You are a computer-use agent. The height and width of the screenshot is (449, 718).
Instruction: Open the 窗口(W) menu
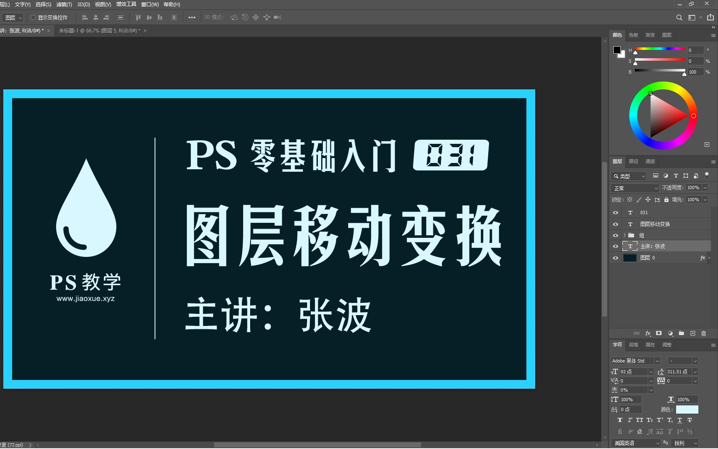click(150, 5)
